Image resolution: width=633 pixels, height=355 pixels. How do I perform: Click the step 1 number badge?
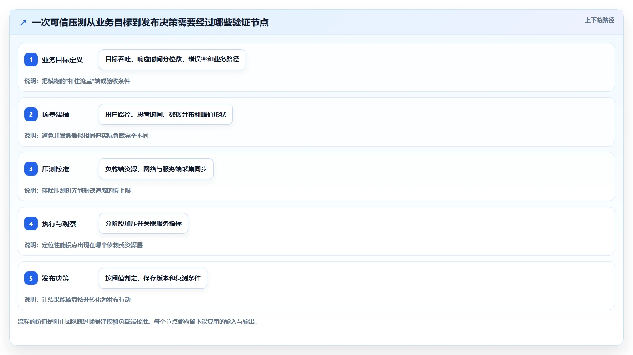pos(31,60)
